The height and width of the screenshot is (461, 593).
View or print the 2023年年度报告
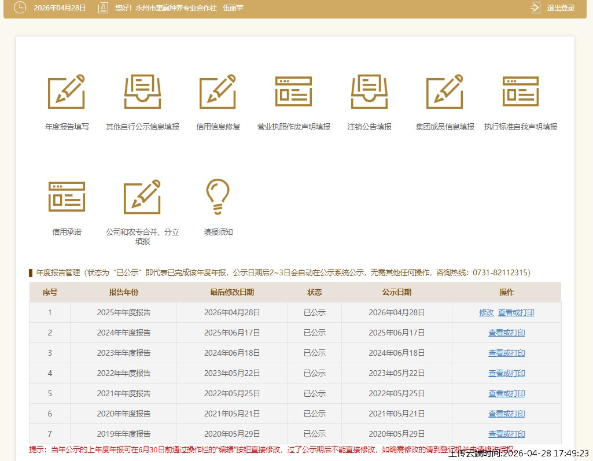(x=506, y=353)
